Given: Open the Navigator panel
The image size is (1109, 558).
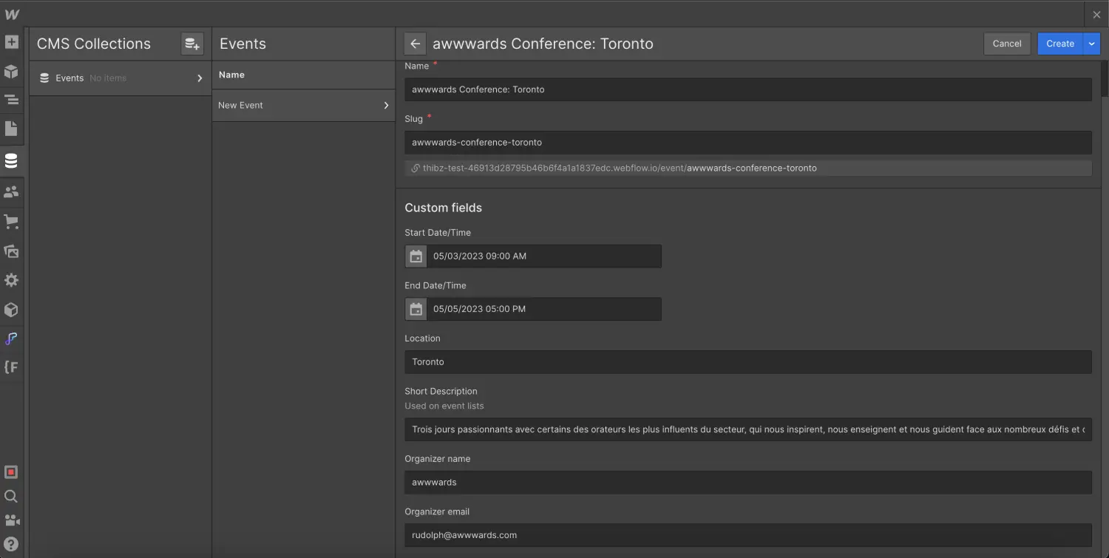Looking at the screenshot, I should [x=11, y=100].
